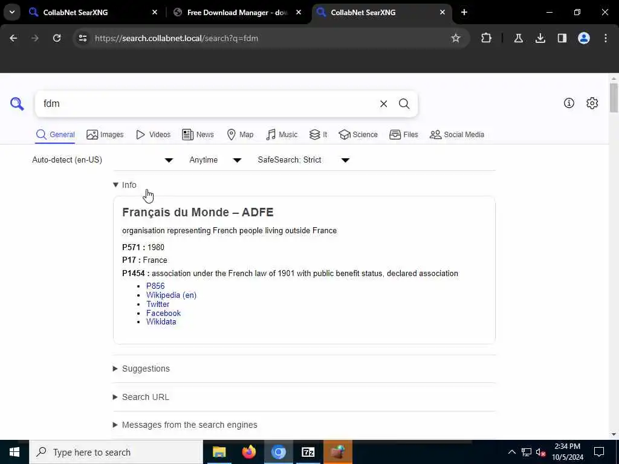Open the Wikidata link
619x464 pixels.
pos(161,322)
